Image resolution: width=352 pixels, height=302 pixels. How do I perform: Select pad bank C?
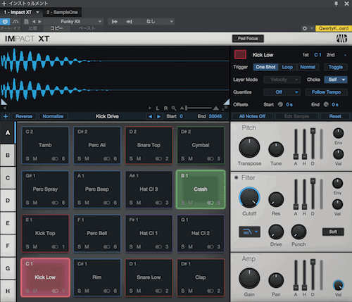(x=8, y=178)
